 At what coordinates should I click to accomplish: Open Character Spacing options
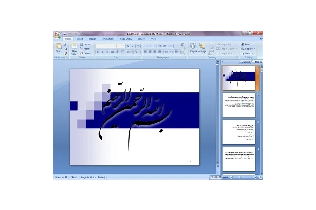tap(123, 52)
